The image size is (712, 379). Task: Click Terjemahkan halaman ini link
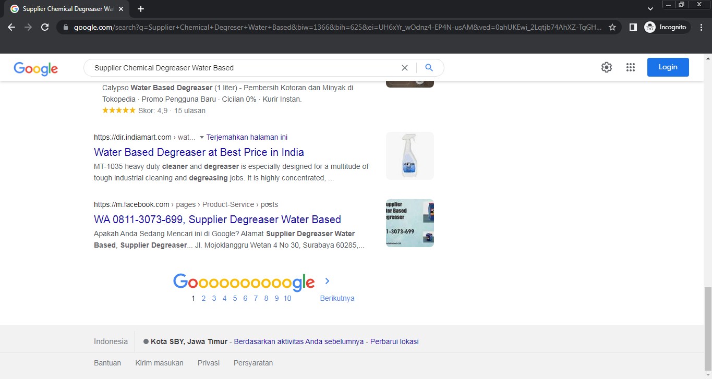click(x=247, y=137)
